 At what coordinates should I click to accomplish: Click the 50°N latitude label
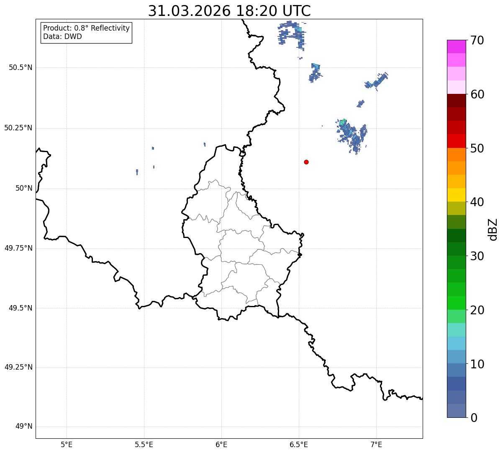24,188
